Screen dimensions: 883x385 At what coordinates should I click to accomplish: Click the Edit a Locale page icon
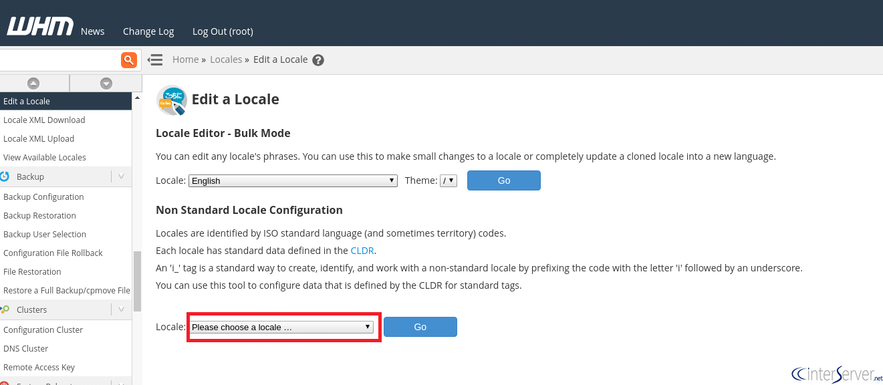coord(171,100)
